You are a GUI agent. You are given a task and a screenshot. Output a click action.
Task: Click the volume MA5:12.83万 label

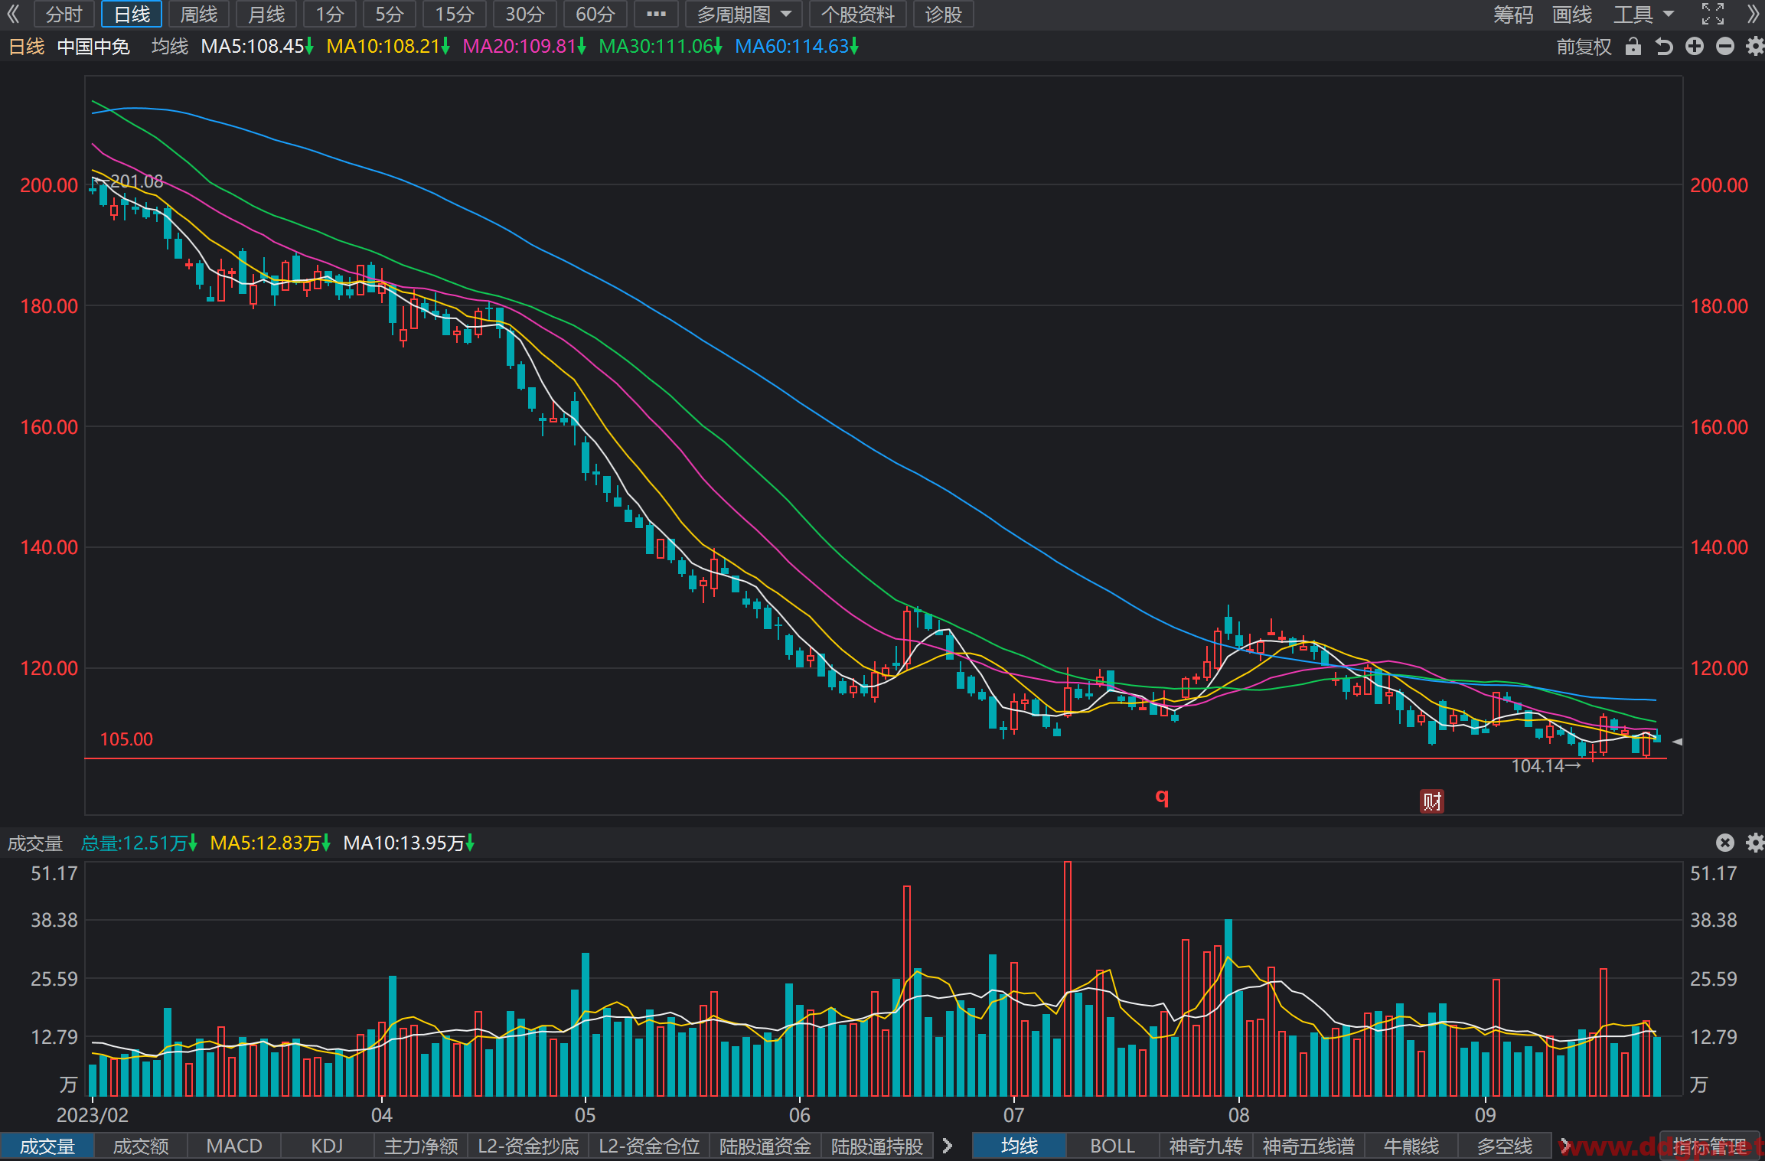point(269,843)
